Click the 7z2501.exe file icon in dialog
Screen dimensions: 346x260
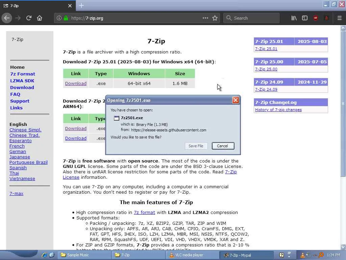coord(117,118)
